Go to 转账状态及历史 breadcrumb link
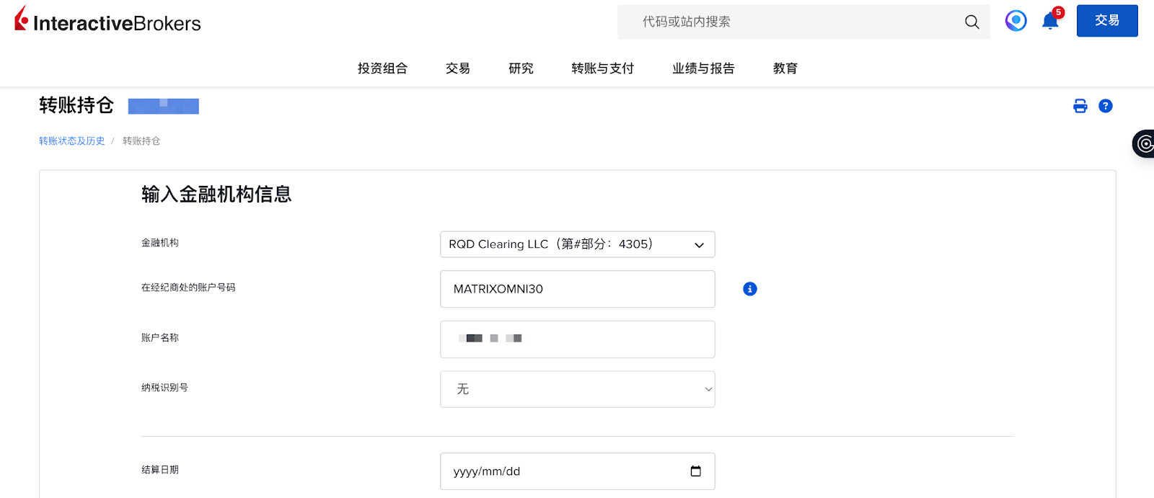1154x498 pixels. pos(72,141)
